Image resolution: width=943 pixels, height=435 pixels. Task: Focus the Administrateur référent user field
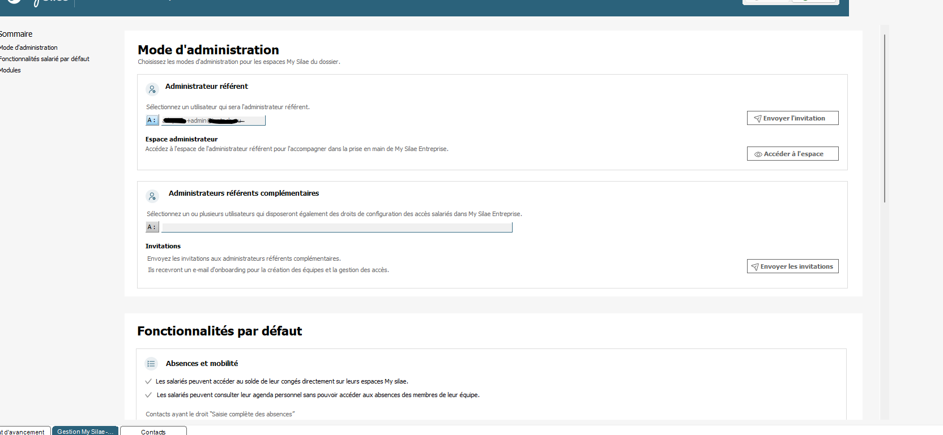(x=213, y=120)
